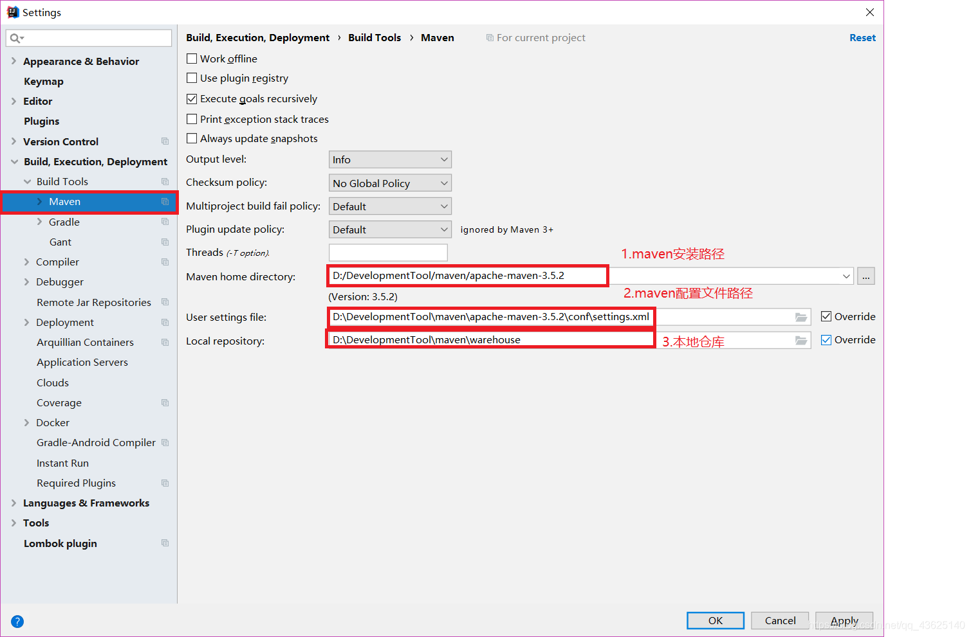Collapse the Build, Execution, Deployment section
The width and height of the screenshot is (971, 637).
[x=14, y=161]
